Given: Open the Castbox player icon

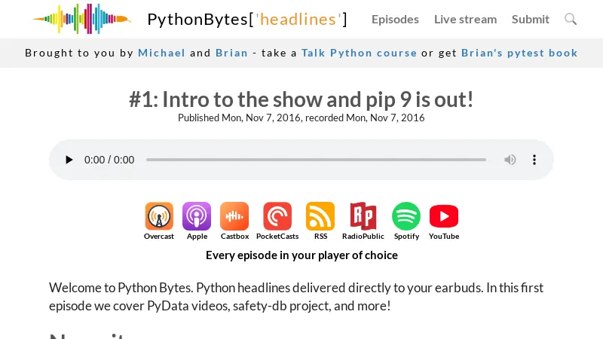Looking at the screenshot, I should pos(234,216).
